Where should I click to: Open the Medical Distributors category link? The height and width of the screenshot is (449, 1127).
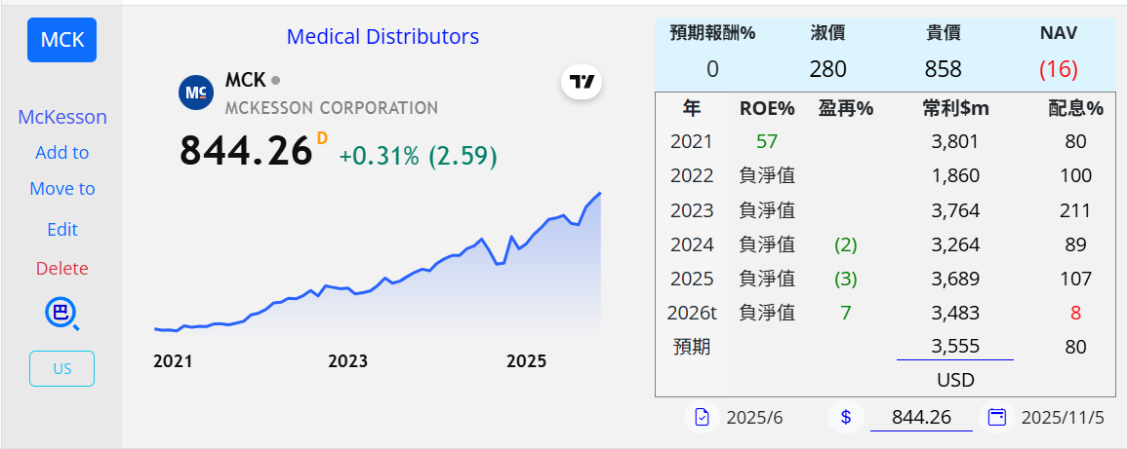click(x=382, y=37)
